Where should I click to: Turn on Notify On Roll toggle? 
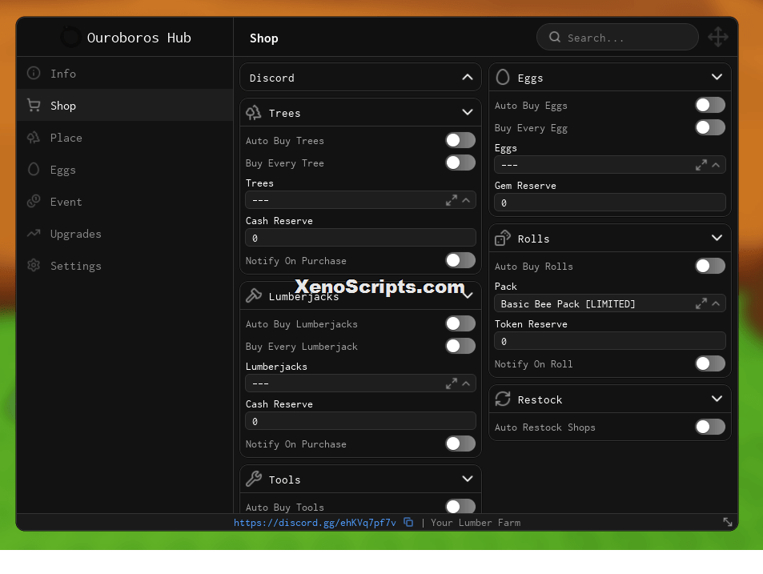[710, 363]
